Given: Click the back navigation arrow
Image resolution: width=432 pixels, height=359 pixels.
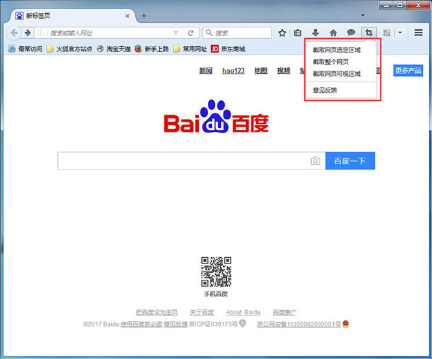Looking at the screenshot, I should (14, 32).
